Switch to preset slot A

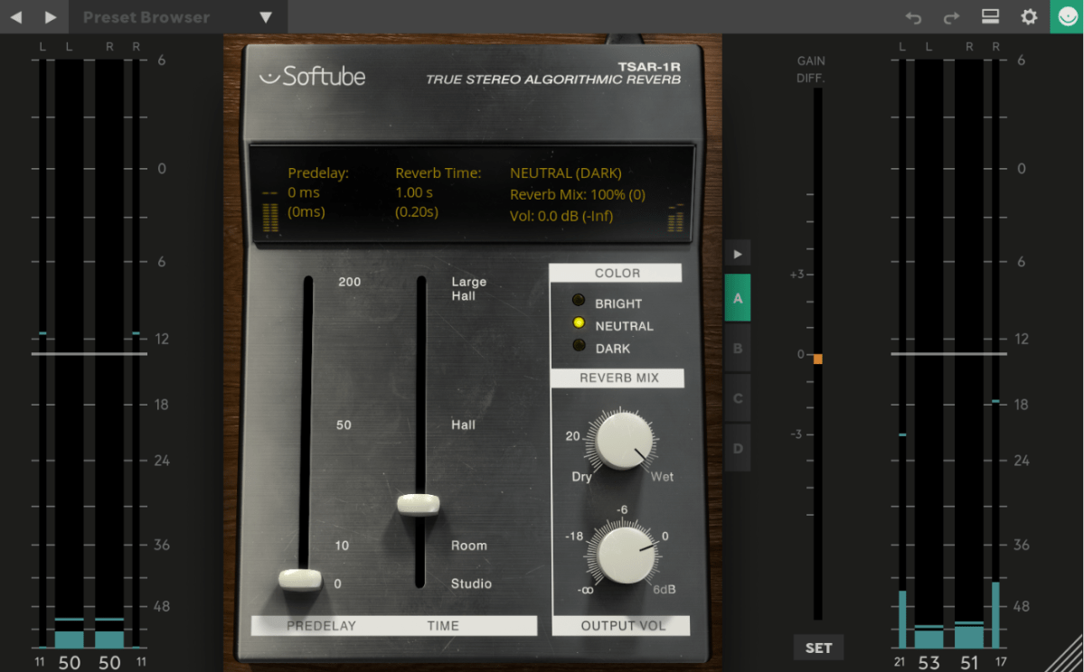tap(738, 299)
